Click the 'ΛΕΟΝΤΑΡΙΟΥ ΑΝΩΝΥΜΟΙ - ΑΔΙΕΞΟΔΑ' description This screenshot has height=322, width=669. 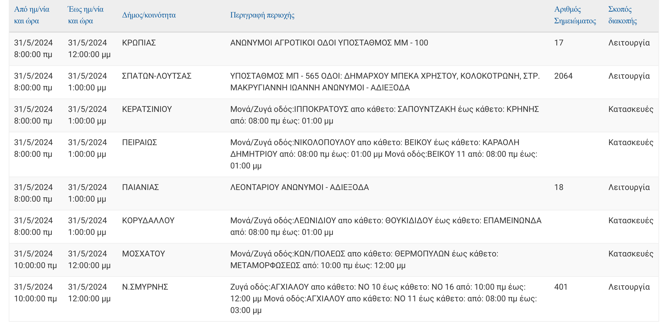pyautogui.click(x=299, y=187)
